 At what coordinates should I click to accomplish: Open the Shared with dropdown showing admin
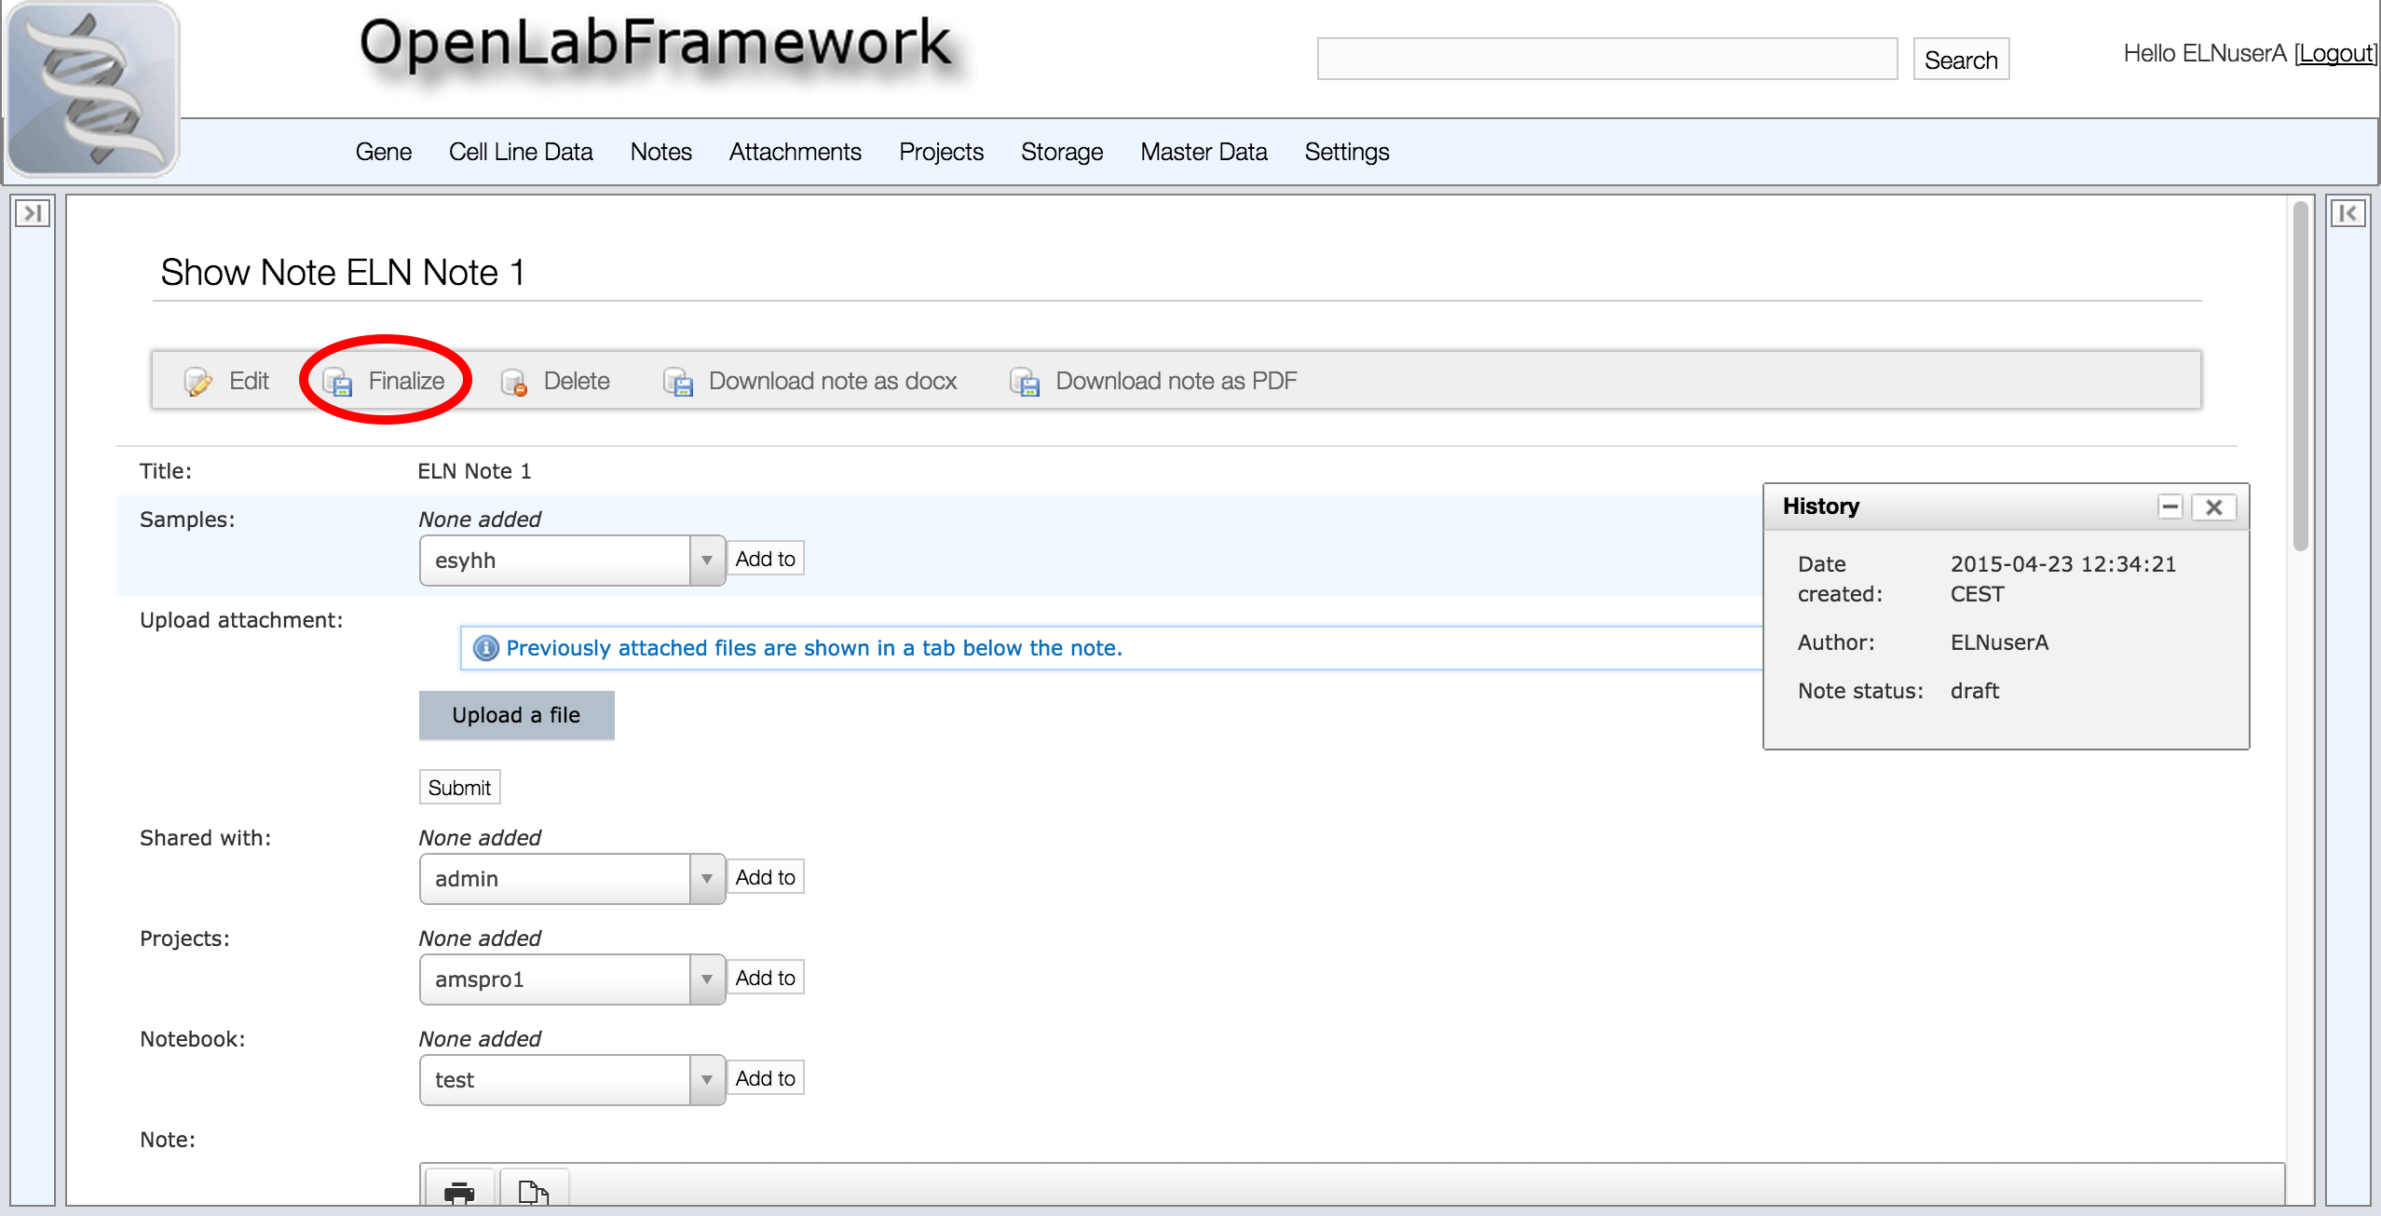click(706, 879)
